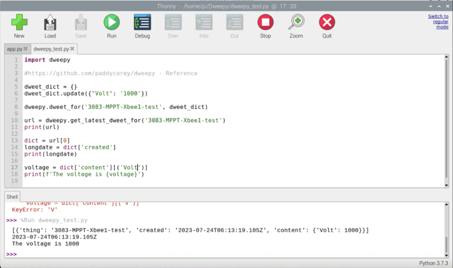This screenshot has width=453, height=268.
Task: Close the app.py tab with its X
Action: [x=25, y=49]
